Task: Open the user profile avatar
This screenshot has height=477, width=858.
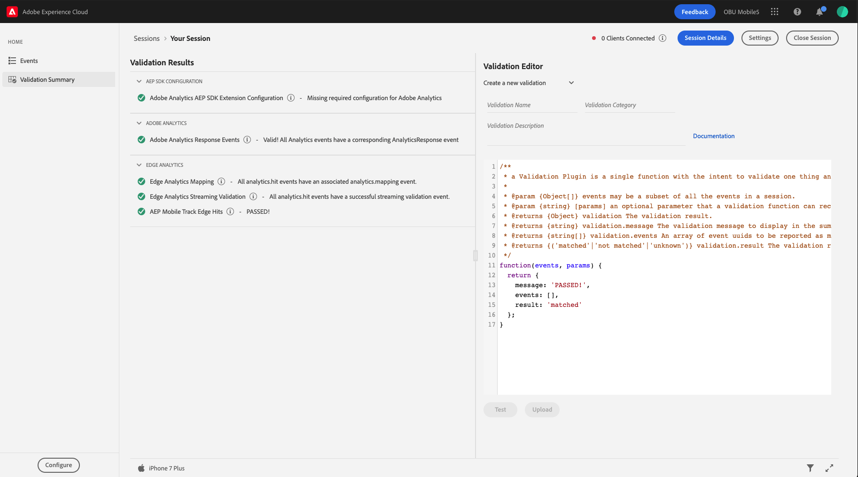Action: click(x=842, y=12)
